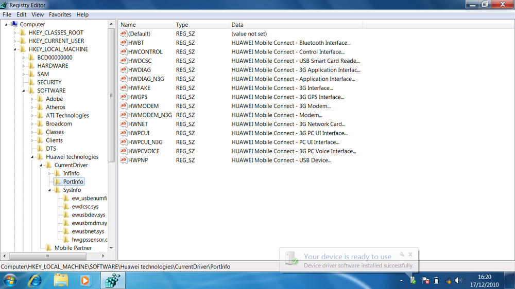Click the Computer icon in the tree
This screenshot has width=515, height=289.
[x=14, y=24]
